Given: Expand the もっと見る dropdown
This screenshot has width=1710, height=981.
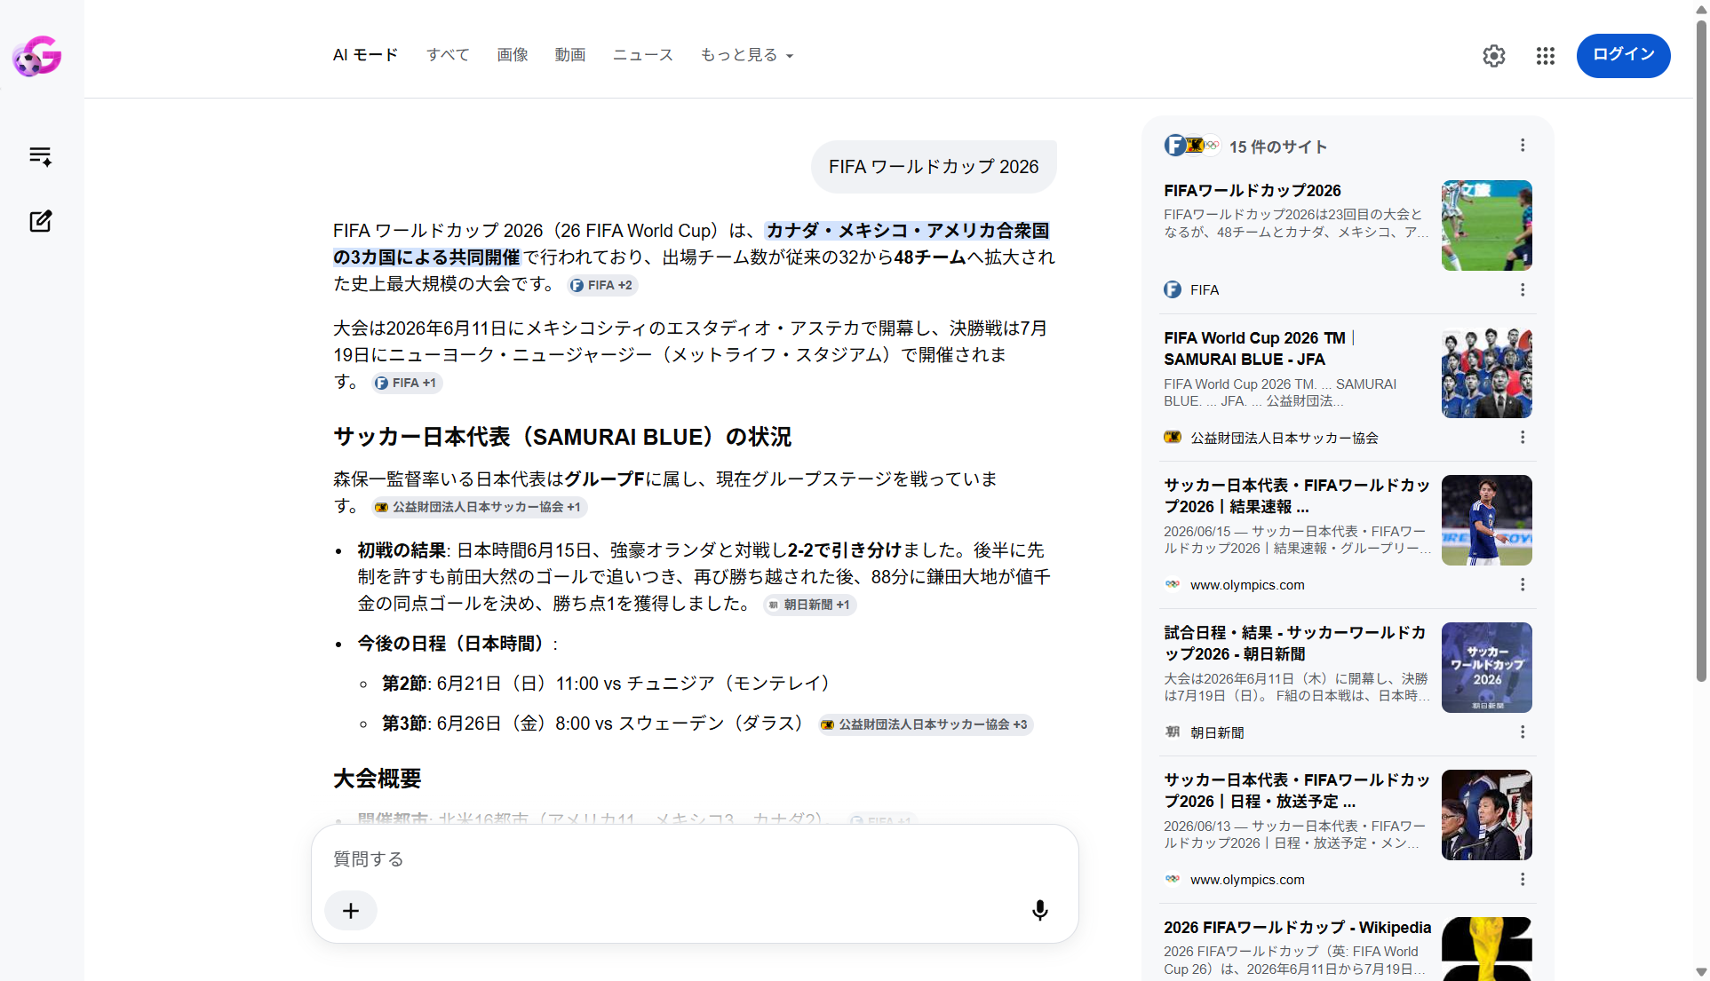Looking at the screenshot, I should coord(746,55).
